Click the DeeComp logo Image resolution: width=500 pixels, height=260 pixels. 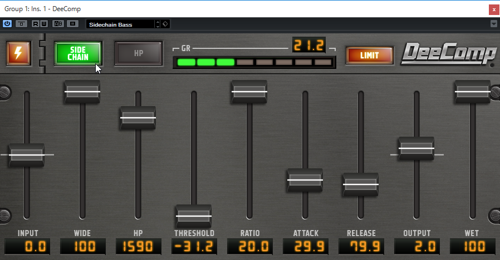pos(449,54)
